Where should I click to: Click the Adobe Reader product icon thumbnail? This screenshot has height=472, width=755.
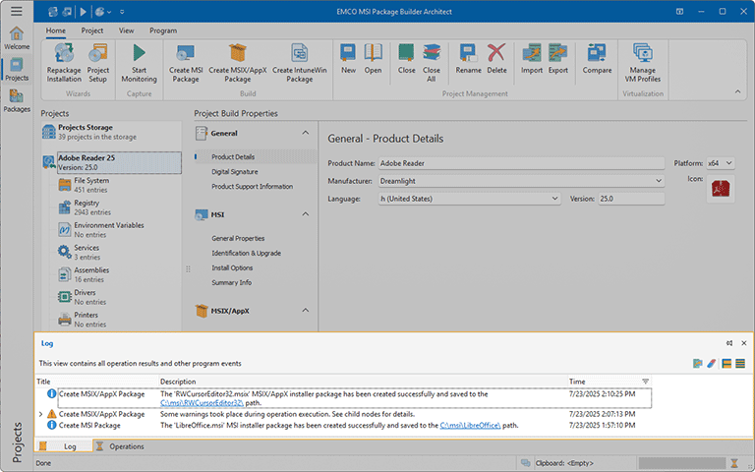(x=722, y=190)
